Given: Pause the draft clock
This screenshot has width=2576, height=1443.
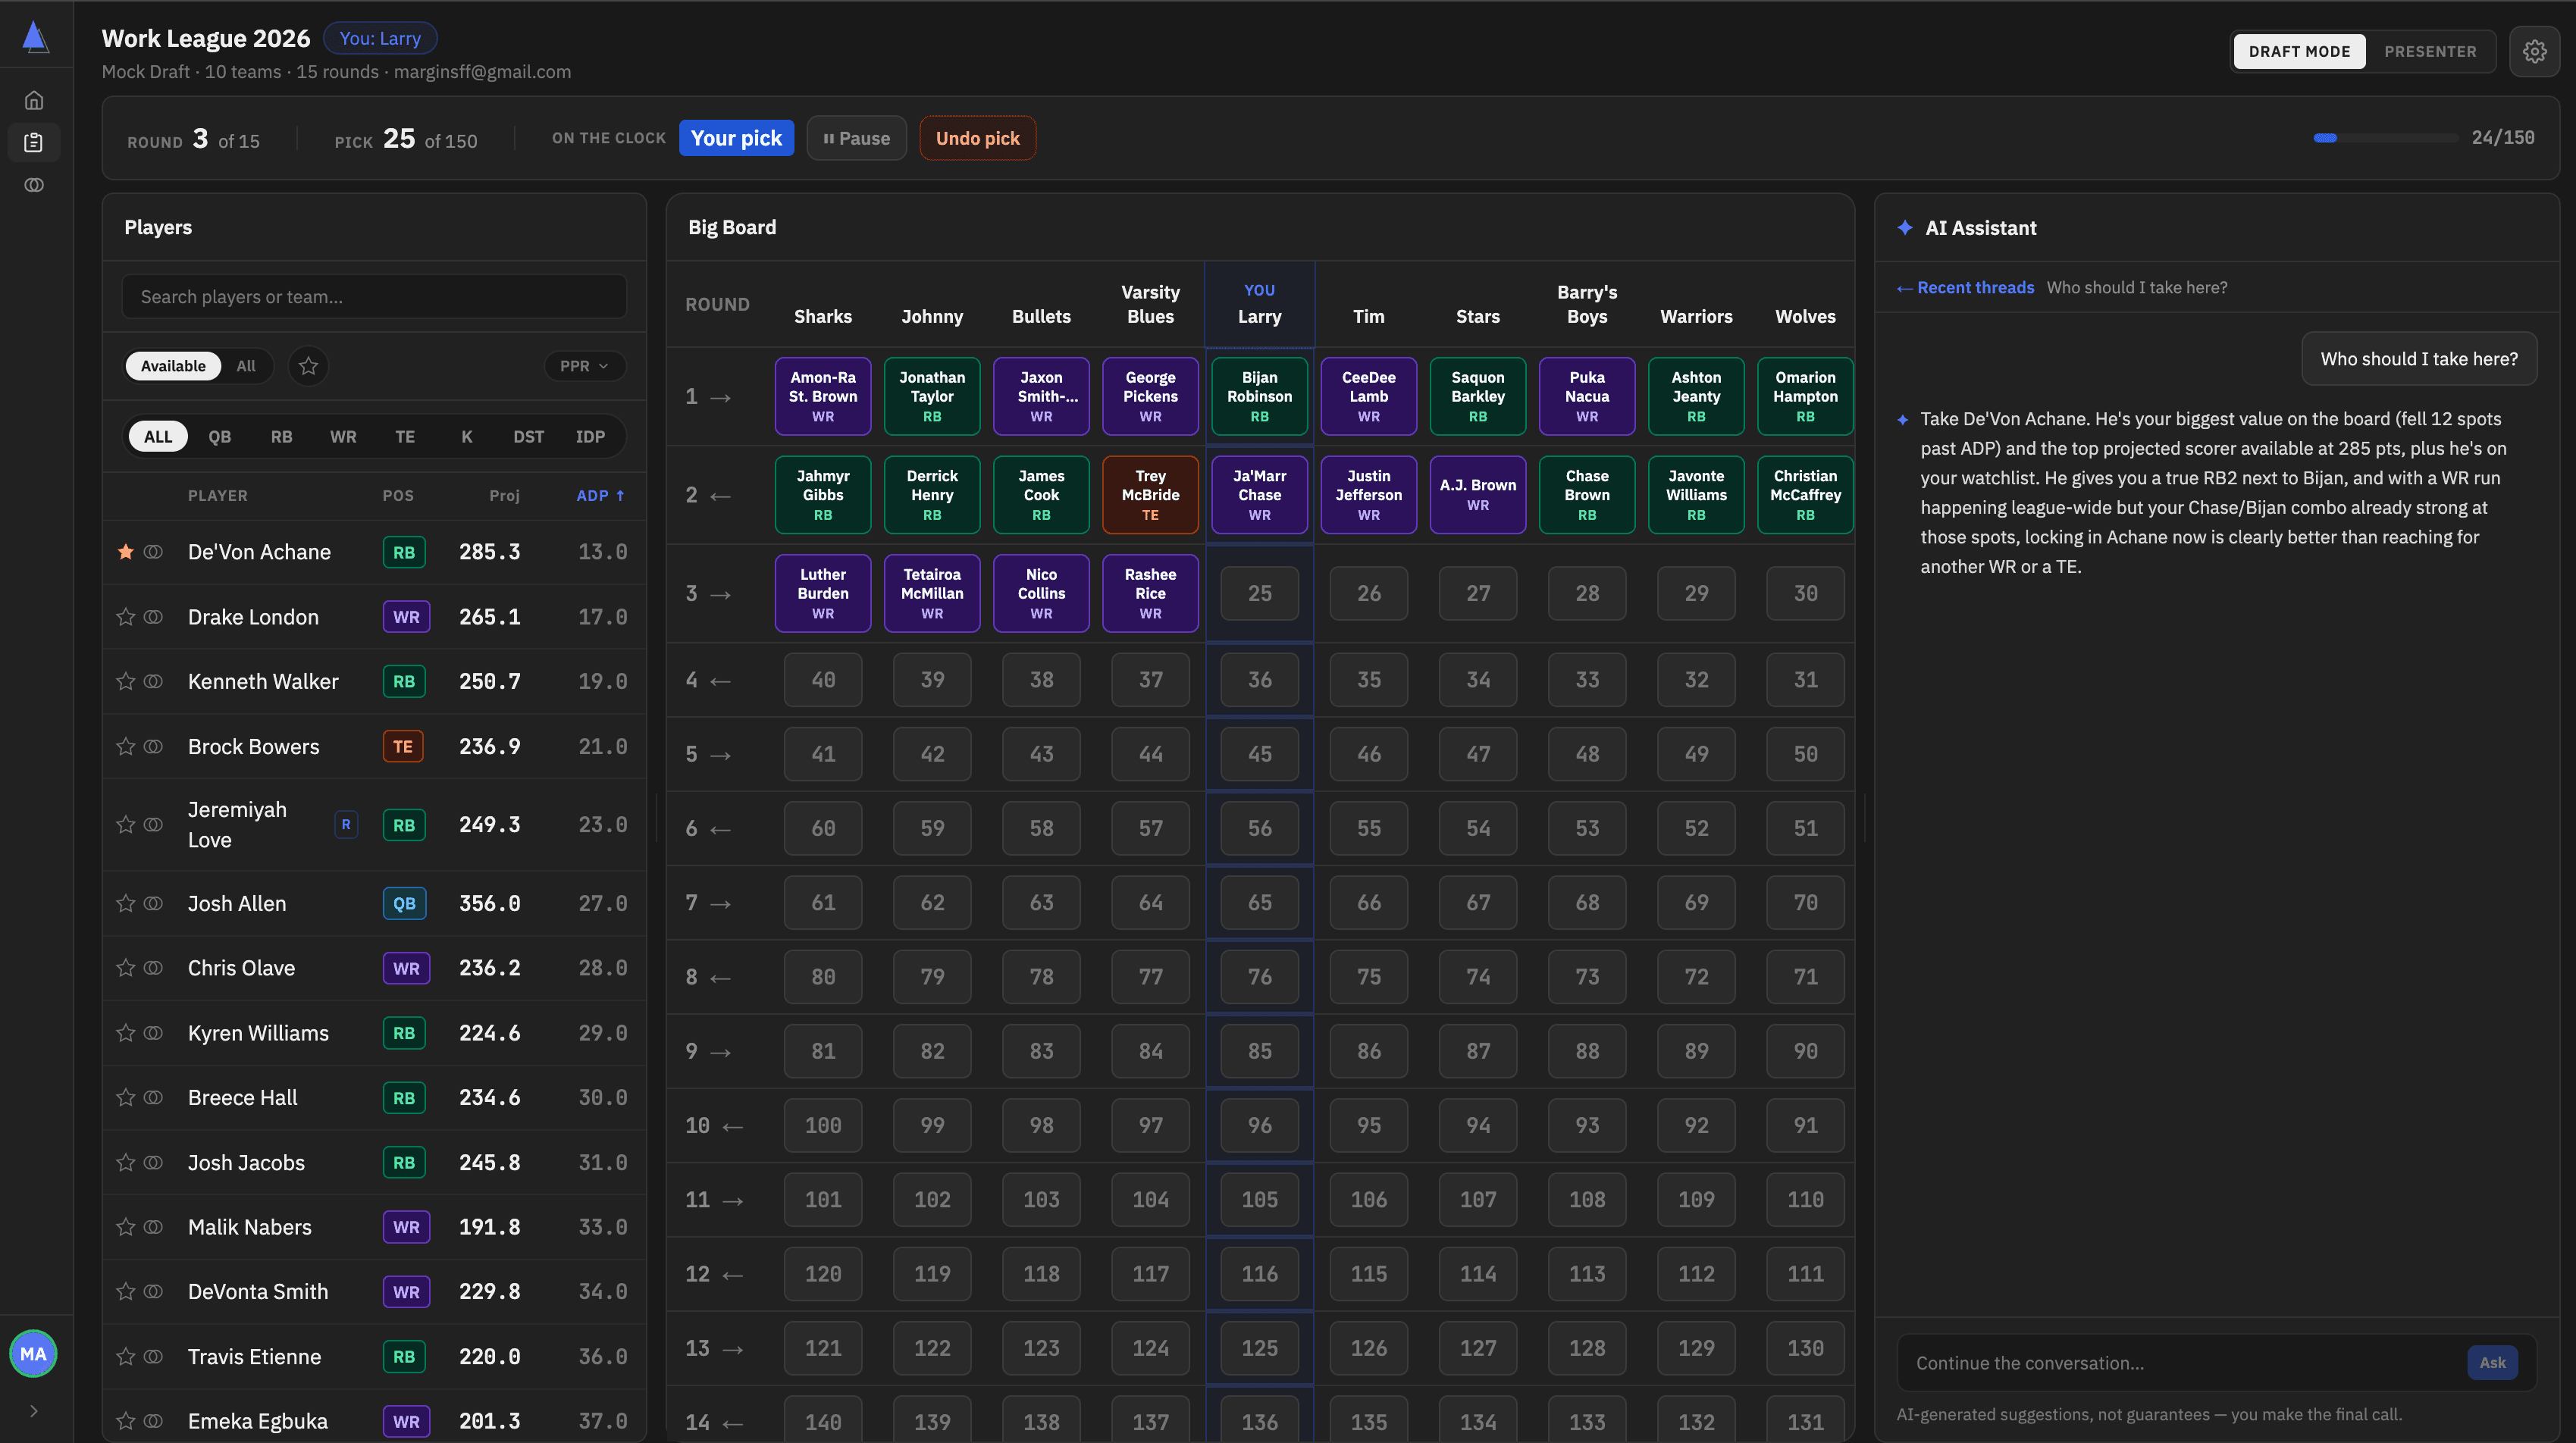Looking at the screenshot, I should point(856,138).
